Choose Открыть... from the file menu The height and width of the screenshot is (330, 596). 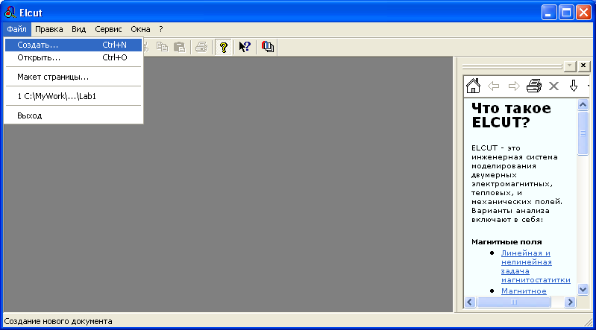coord(73,57)
